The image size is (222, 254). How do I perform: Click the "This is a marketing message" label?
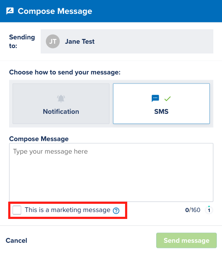[x=68, y=210]
